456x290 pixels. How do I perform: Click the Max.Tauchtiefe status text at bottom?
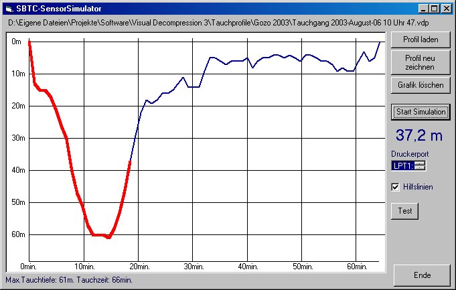click(68, 279)
